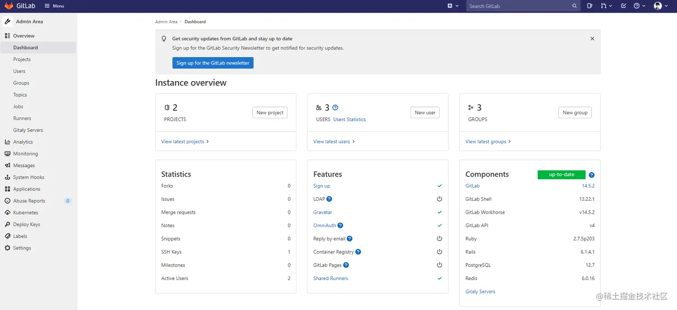Click the help icon next to OmniAuth
Image resolution: width=677 pixels, height=310 pixels.
(x=340, y=225)
